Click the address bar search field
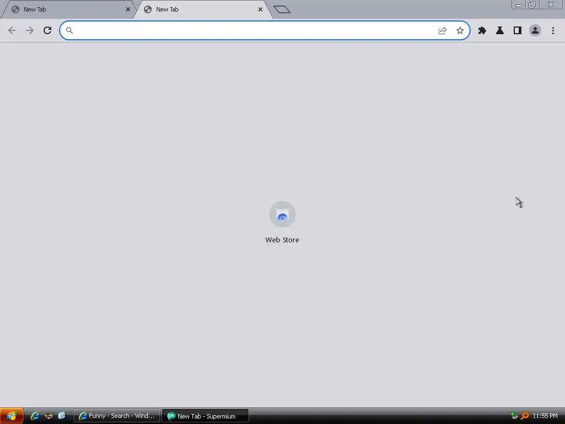The image size is (565, 424). point(265,31)
